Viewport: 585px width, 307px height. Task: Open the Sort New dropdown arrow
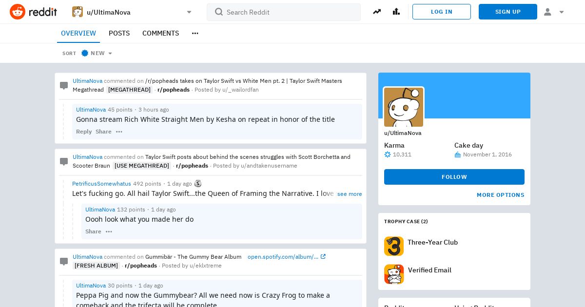click(x=110, y=54)
